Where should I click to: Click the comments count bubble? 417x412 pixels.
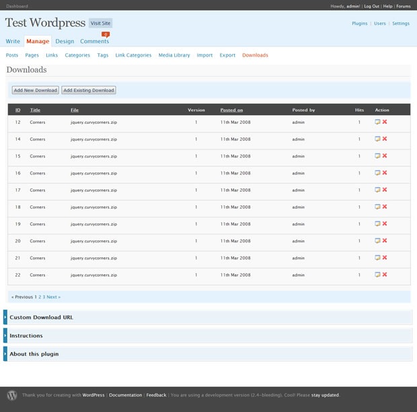[106, 34]
